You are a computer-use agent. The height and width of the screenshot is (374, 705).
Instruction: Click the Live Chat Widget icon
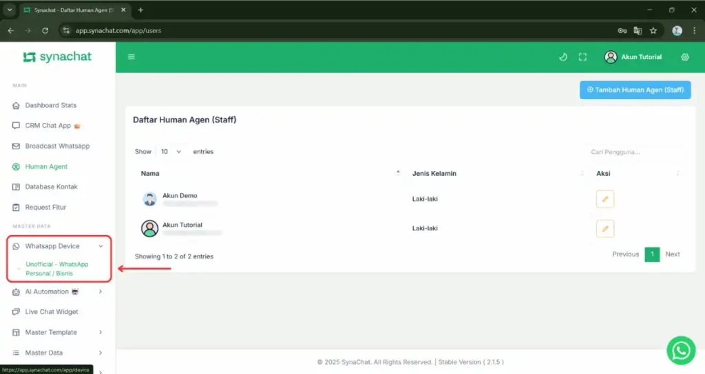click(x=17, y=311)
